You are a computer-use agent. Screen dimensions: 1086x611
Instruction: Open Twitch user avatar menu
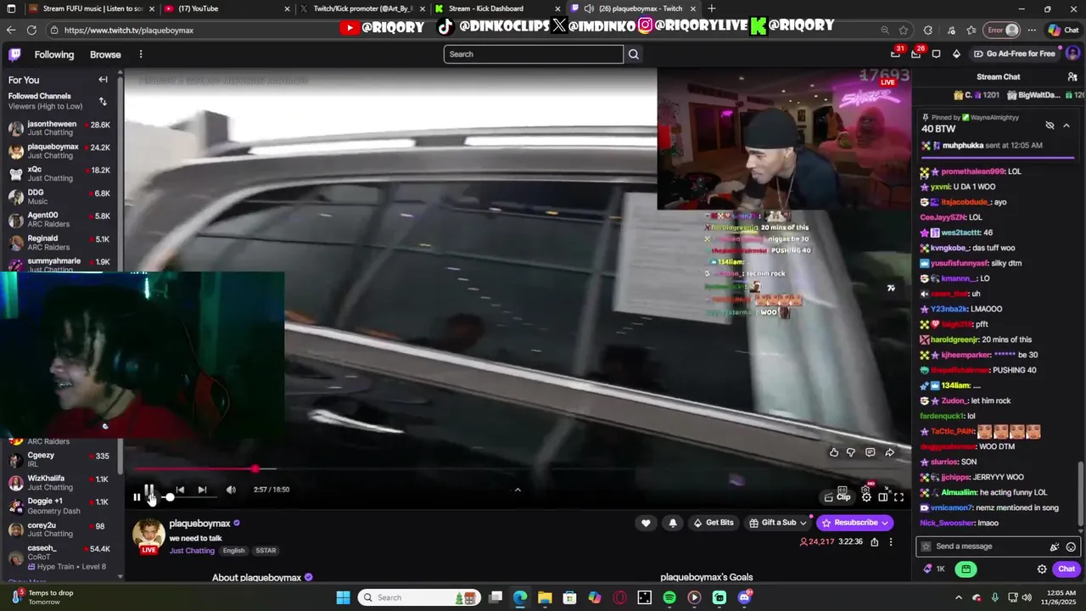(x=1072, y=53)
